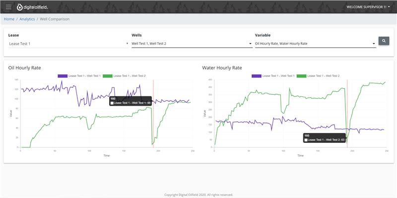Click the Wells field label

click(x=136, y=35)
